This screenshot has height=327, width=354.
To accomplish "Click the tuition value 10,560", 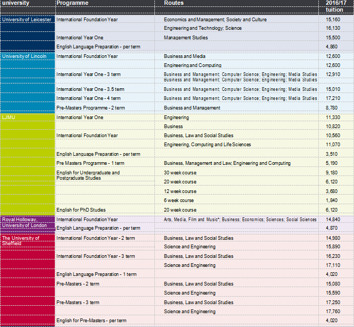I will [333, 136].
